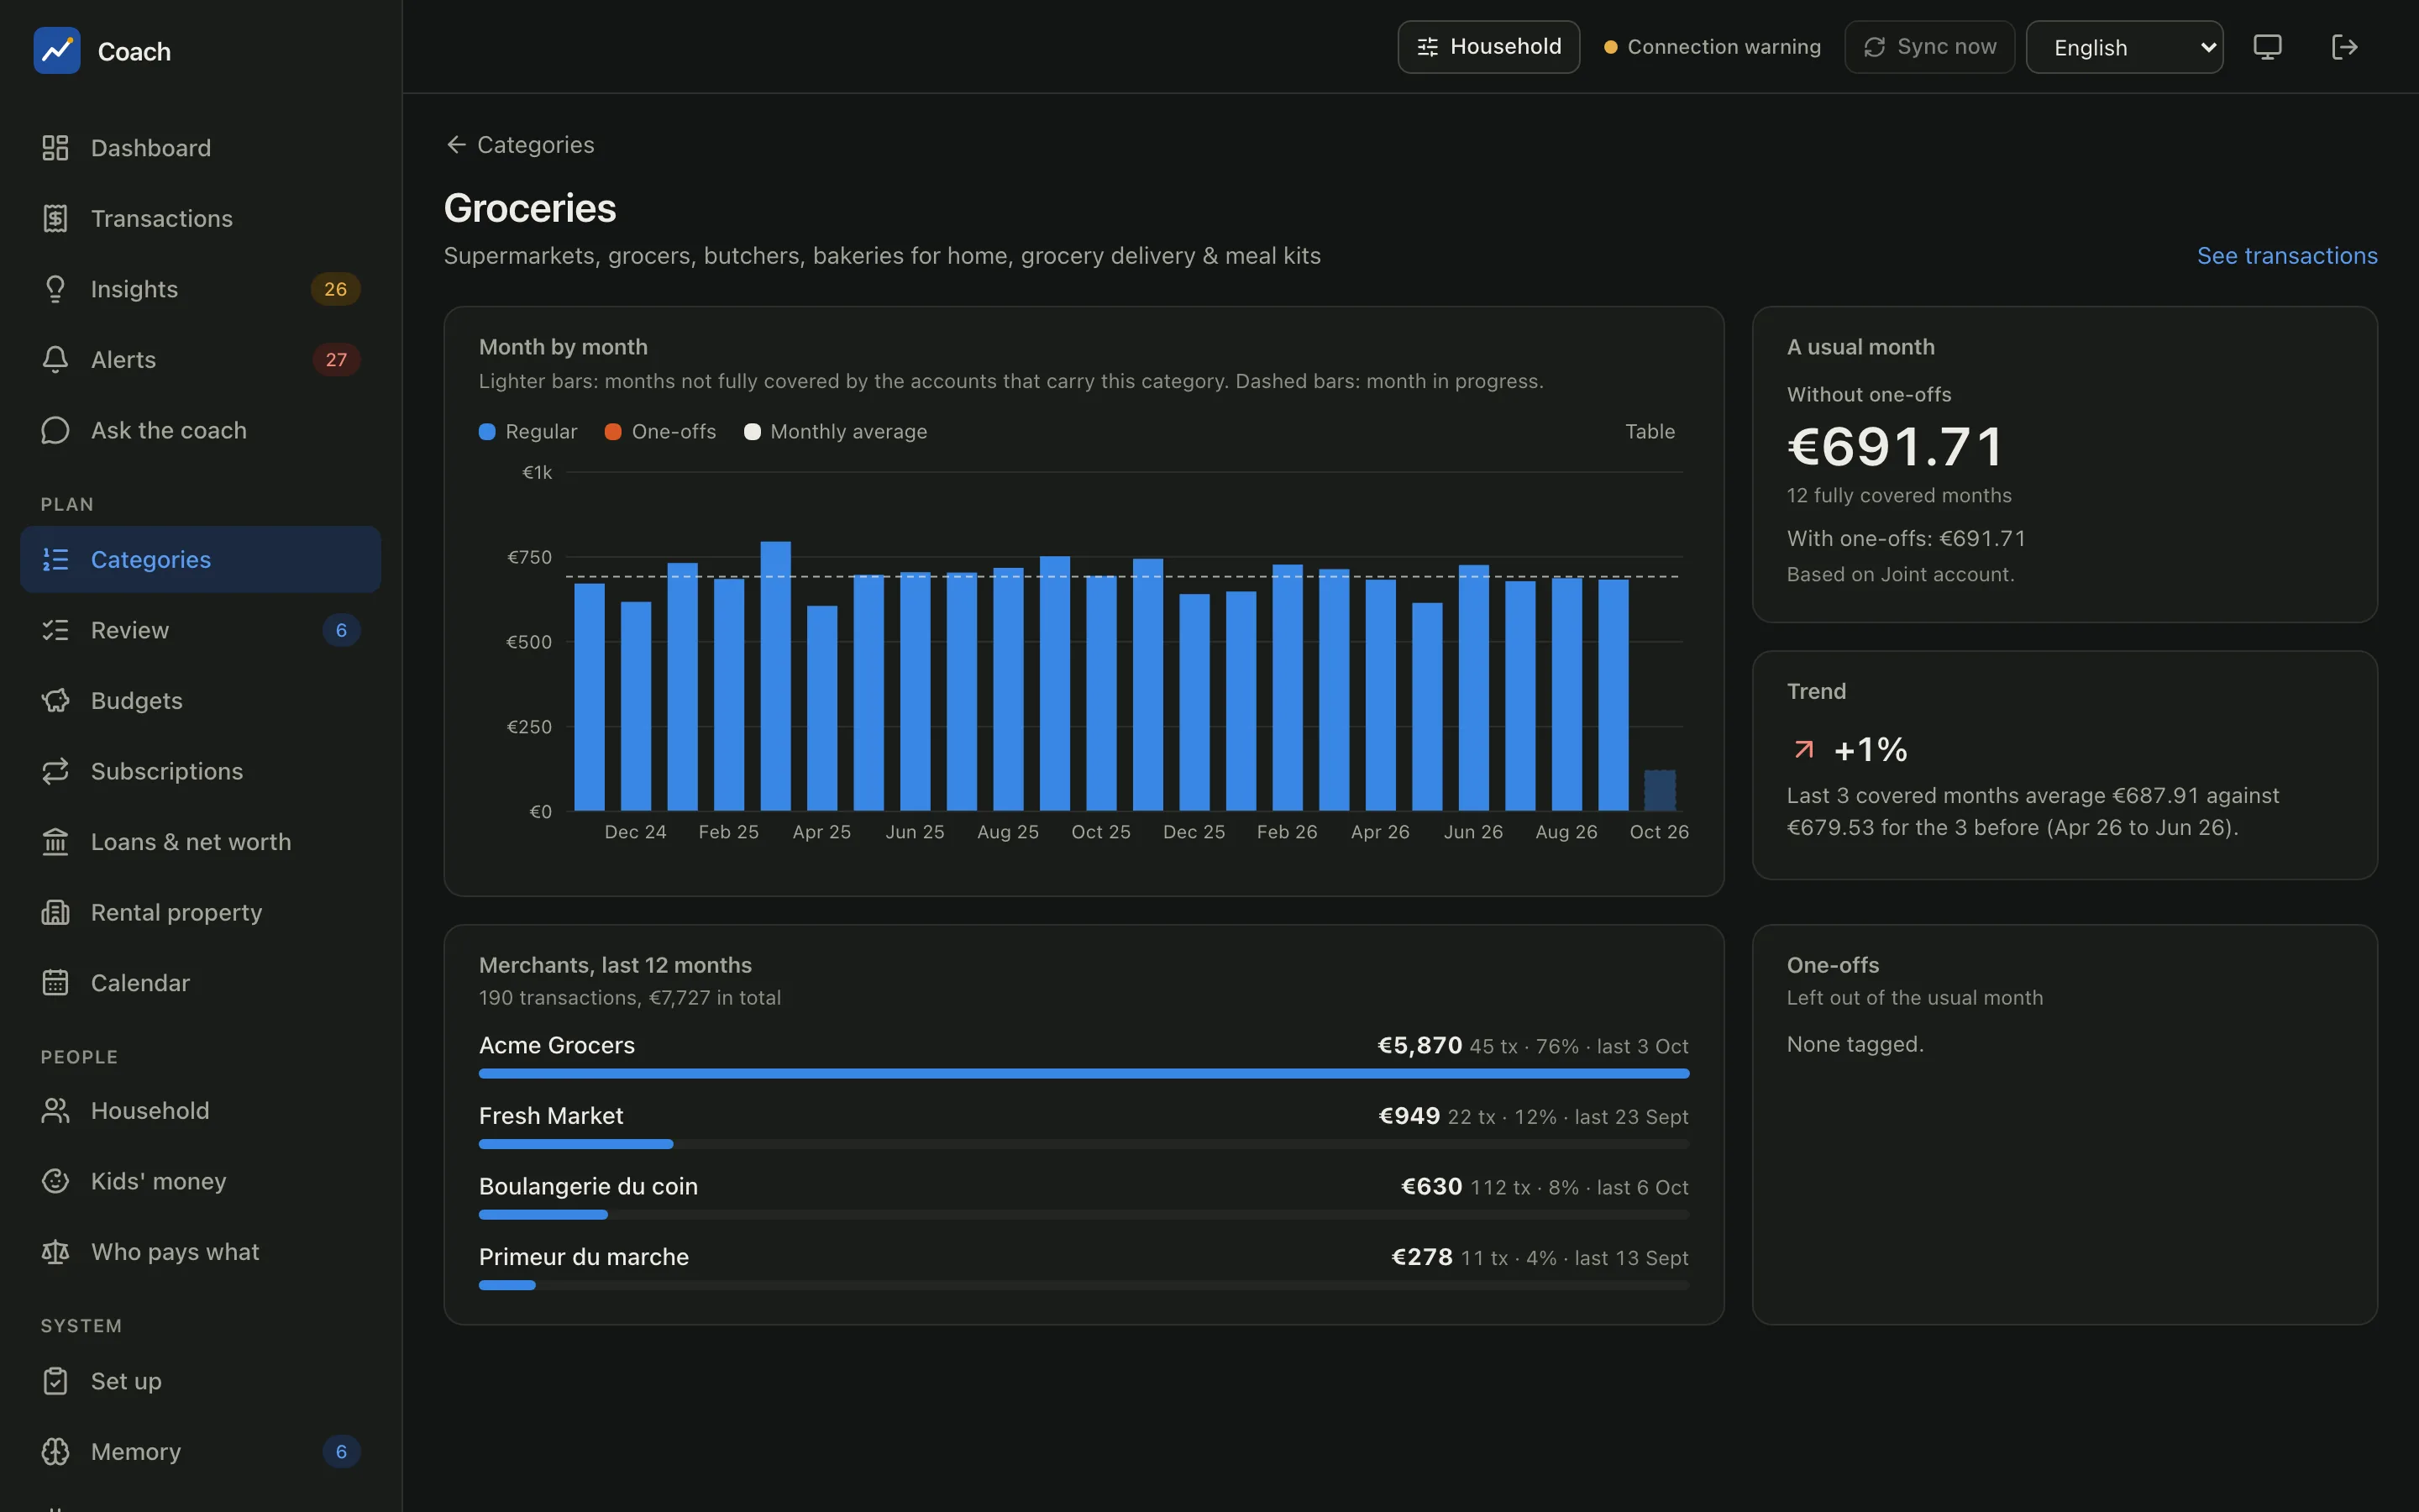Open the English language dropdown
The image size is (2419, 1512).
pyautogui.click(x=2124, y=47)
